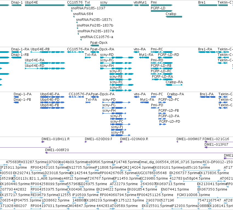
Task: Click the DnaJ-1-RB transcript label
Action: point(20,55)
